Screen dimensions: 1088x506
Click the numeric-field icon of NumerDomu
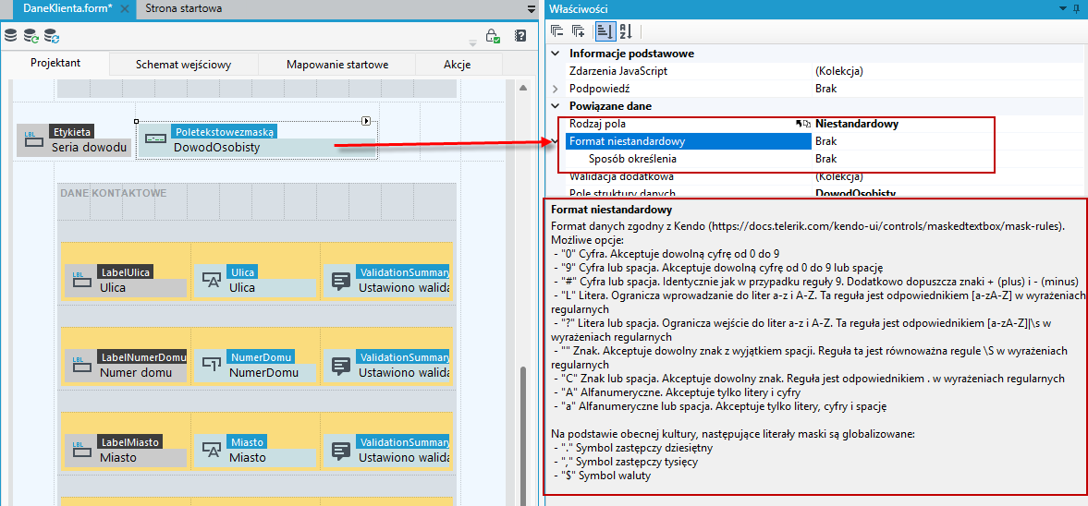(x=211, y=363)
